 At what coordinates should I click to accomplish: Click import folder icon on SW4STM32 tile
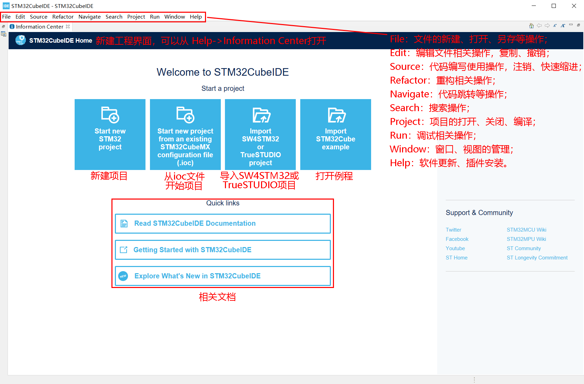coord(261,115)
